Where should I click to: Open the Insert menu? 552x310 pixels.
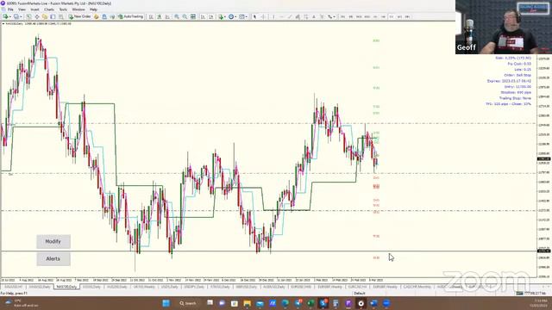(x=34, y=9)
